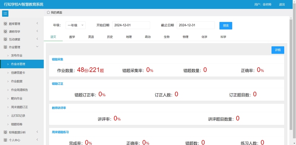Click the grid icon next to 校级数据分析
The height and width of the screenshot is (145, 296).
click(5, 132)
